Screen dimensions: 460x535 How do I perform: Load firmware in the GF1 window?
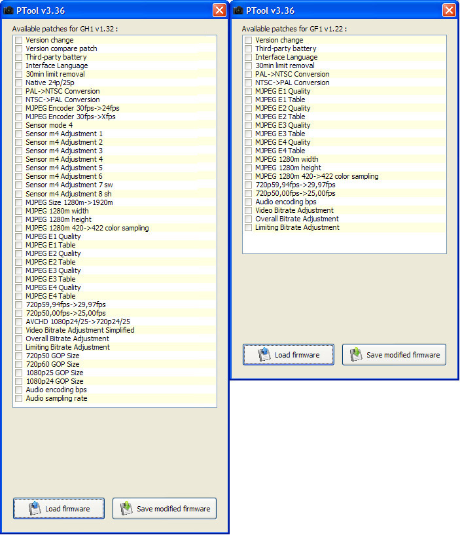click(x=289, y=354)
